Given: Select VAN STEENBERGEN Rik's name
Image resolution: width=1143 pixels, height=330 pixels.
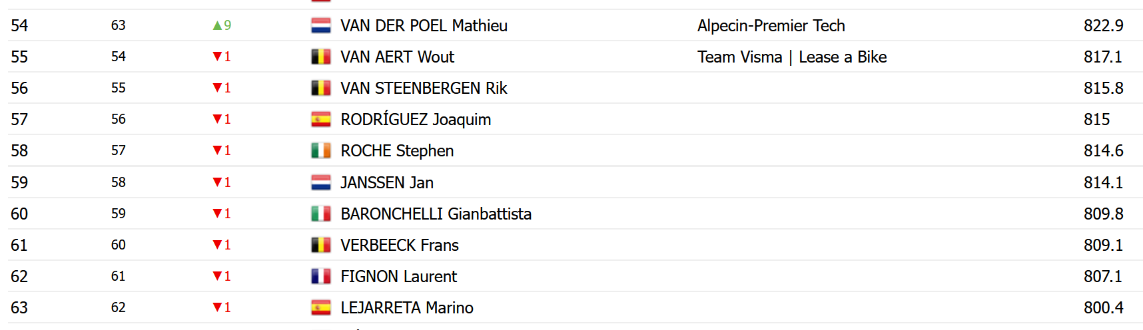Looking at the screenshot, I should tap(424, 88).
